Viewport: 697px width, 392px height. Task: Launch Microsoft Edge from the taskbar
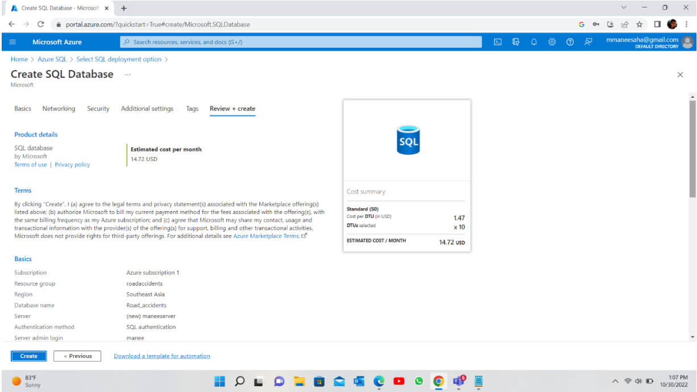[x=379, y=381]
